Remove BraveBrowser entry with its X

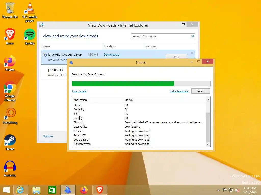point(192,53)
